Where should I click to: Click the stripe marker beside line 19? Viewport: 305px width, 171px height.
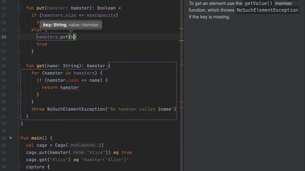(x=181, y=28)
